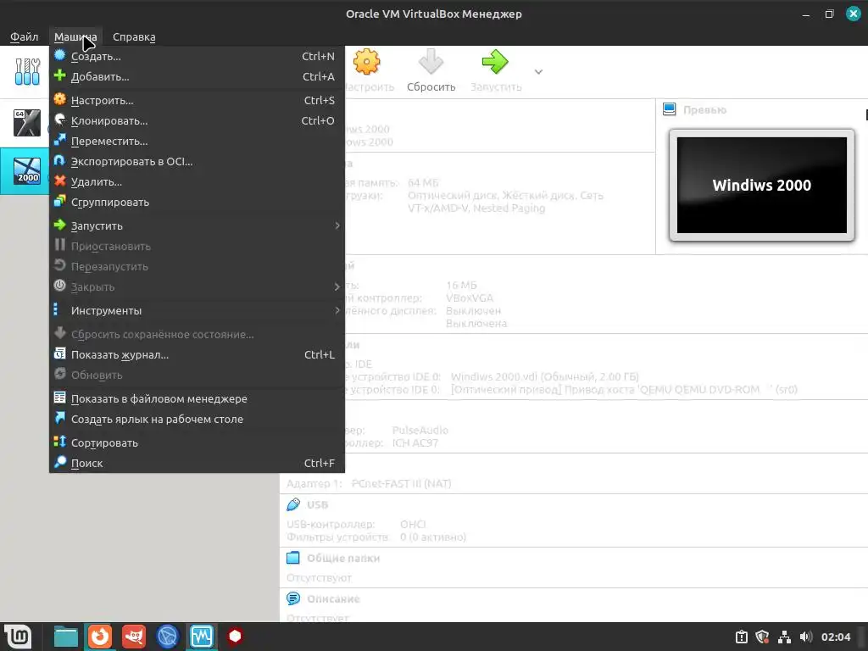This screenshot has height=651, width=868.
Task: Open the Справка menu
Action: [x=134, y=37]
